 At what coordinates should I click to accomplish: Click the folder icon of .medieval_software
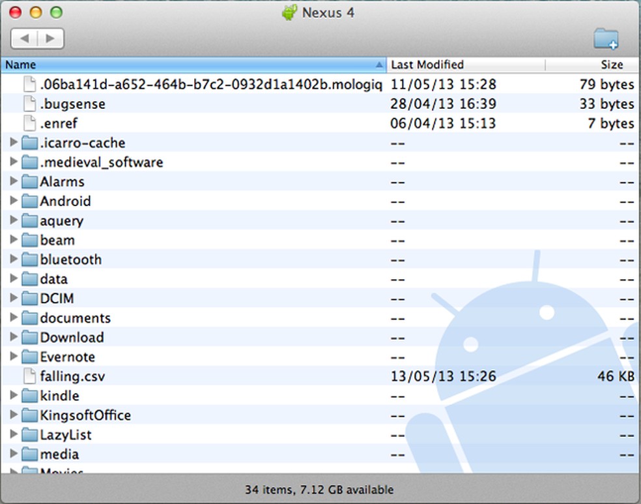point(29,162)
